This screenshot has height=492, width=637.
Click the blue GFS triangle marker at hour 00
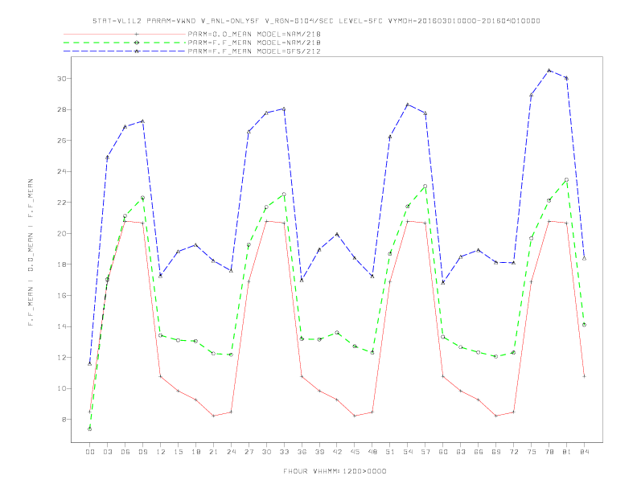[90, 363]
